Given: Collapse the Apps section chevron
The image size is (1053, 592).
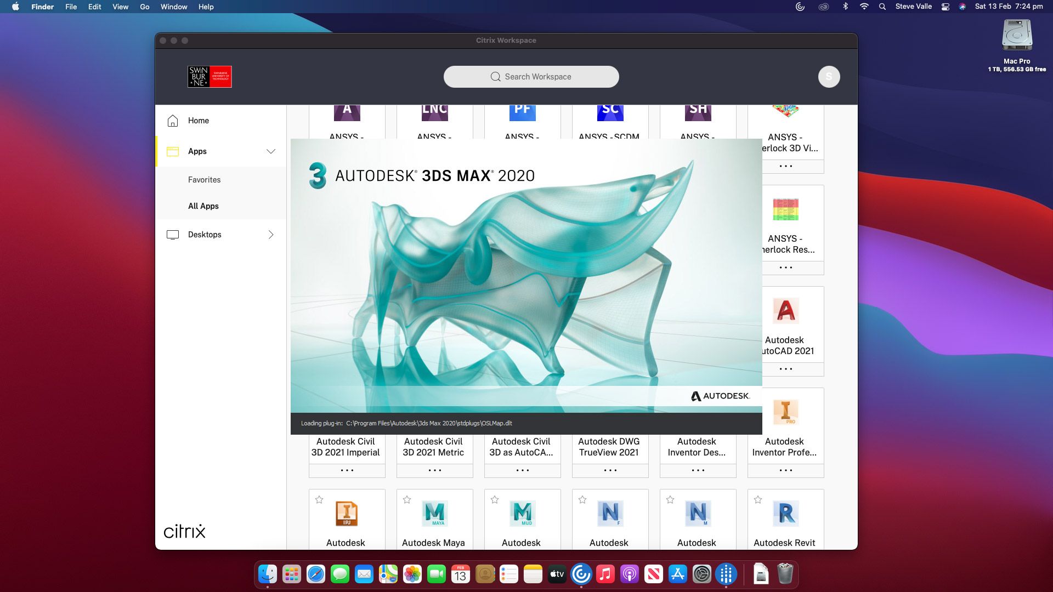Looking at the screenshot, I should coord(271,151).
